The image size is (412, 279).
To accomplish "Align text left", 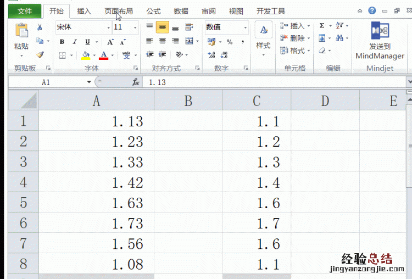I will pyautogui.click(x=149, y=41).
